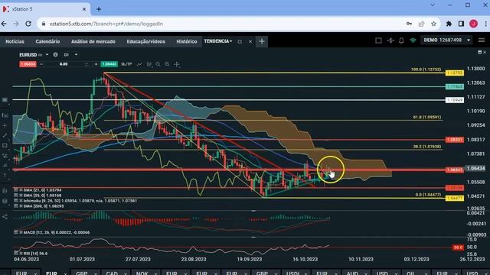Switch to Análise de mercado tab

tap(93, 41)
